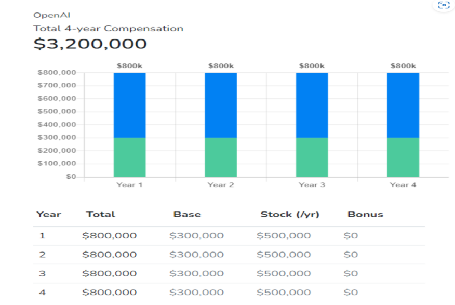Image resolution: width=455 pixels, height=305 pixels.
Task: Click the Year 3 bar's green base segment
Action: click(x=312, y=157)
